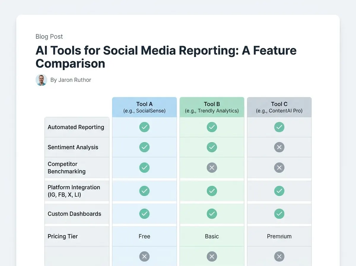Click Tool B's Competitor Benchmarking cross icon
The width and height of the screenshot is (356, 266).
click(x=212, y=168)
